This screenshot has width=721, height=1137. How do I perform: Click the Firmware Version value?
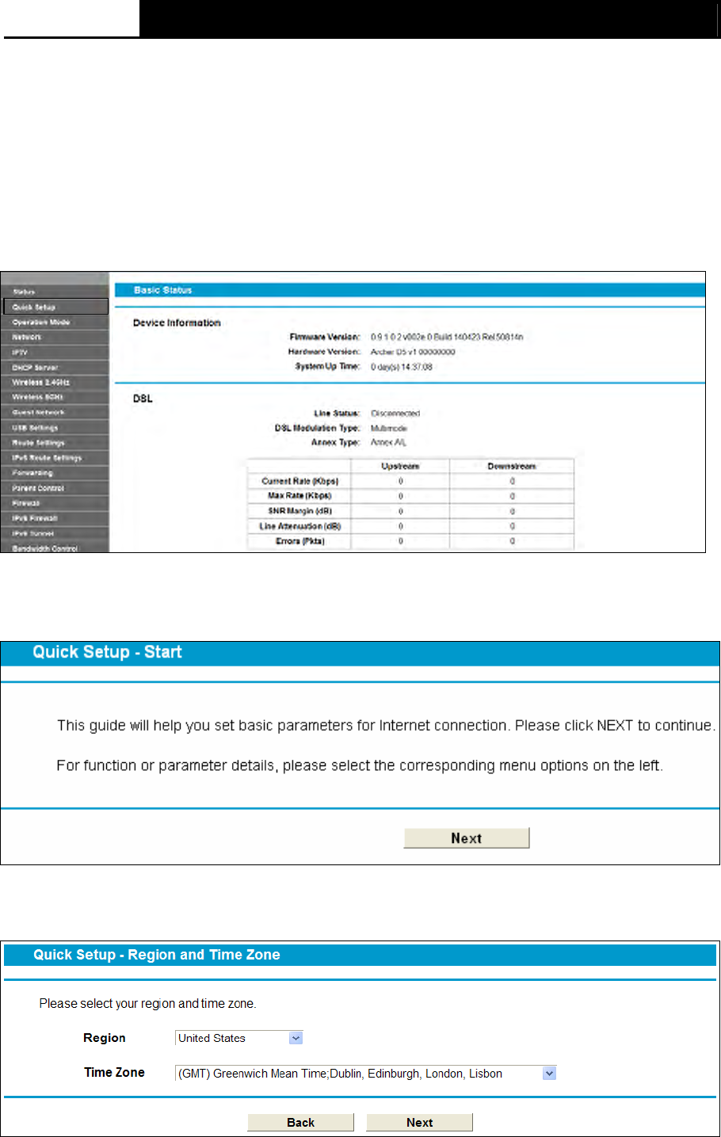pyautogui.click(x=447, y=338)
